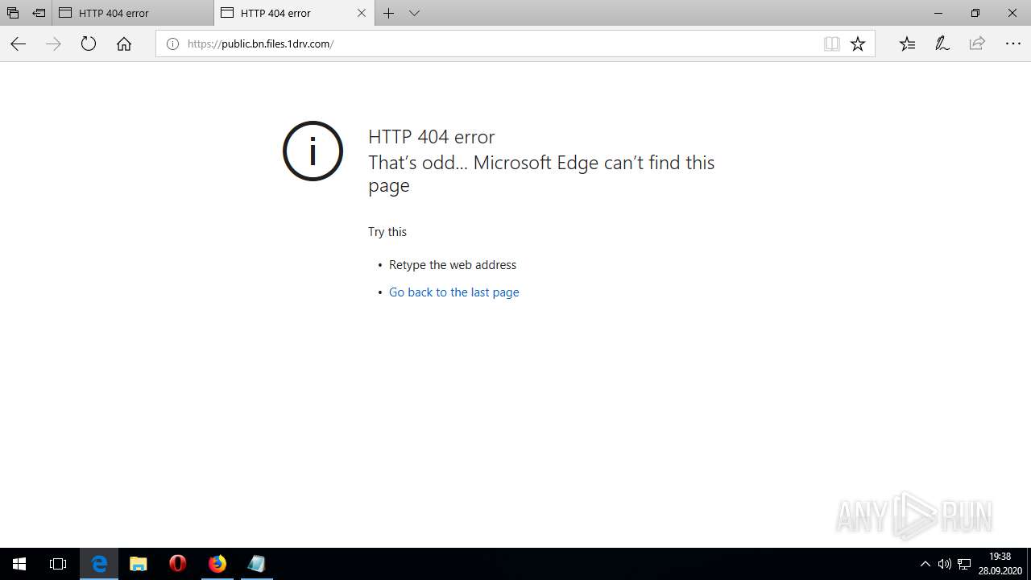The width and height of the screenshot is (1031, 580).
Task: Refresh the current page
Action: pos(89,44)
